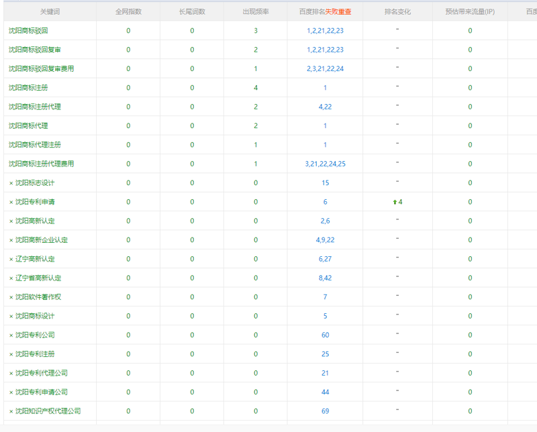The image size is (537, 432).
Task: Click the × icon before 辽宁高新认定
Action: [11, 259]
